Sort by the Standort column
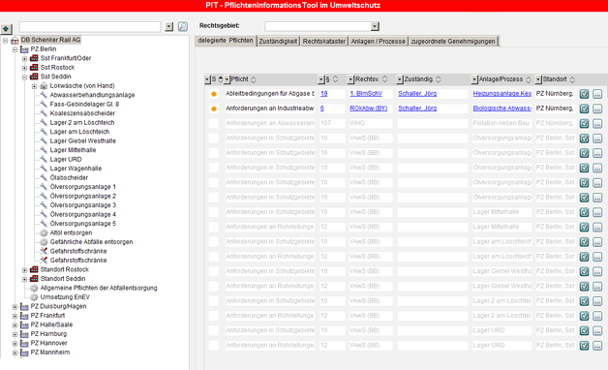This screenshot has height=370, width=608. (x=572, y=79)
